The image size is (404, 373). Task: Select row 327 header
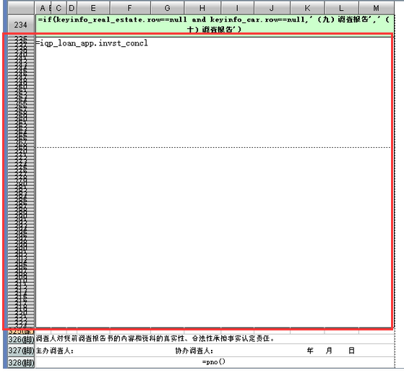[x=21, y=351]
